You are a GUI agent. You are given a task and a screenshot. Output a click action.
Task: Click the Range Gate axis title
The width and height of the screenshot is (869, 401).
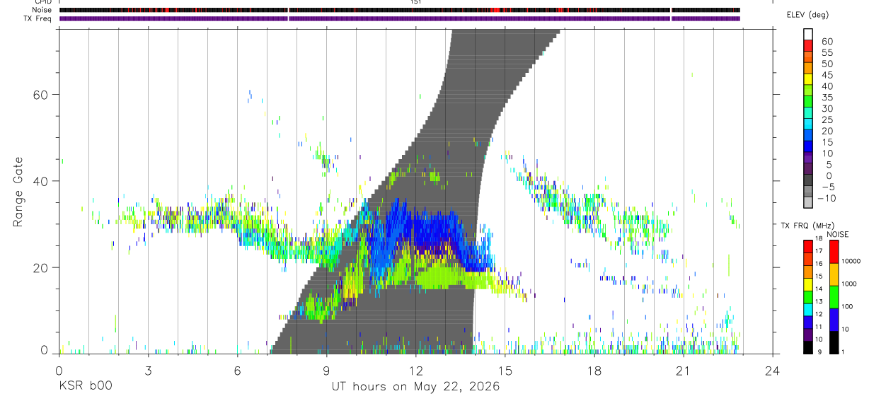pos(18,192)
